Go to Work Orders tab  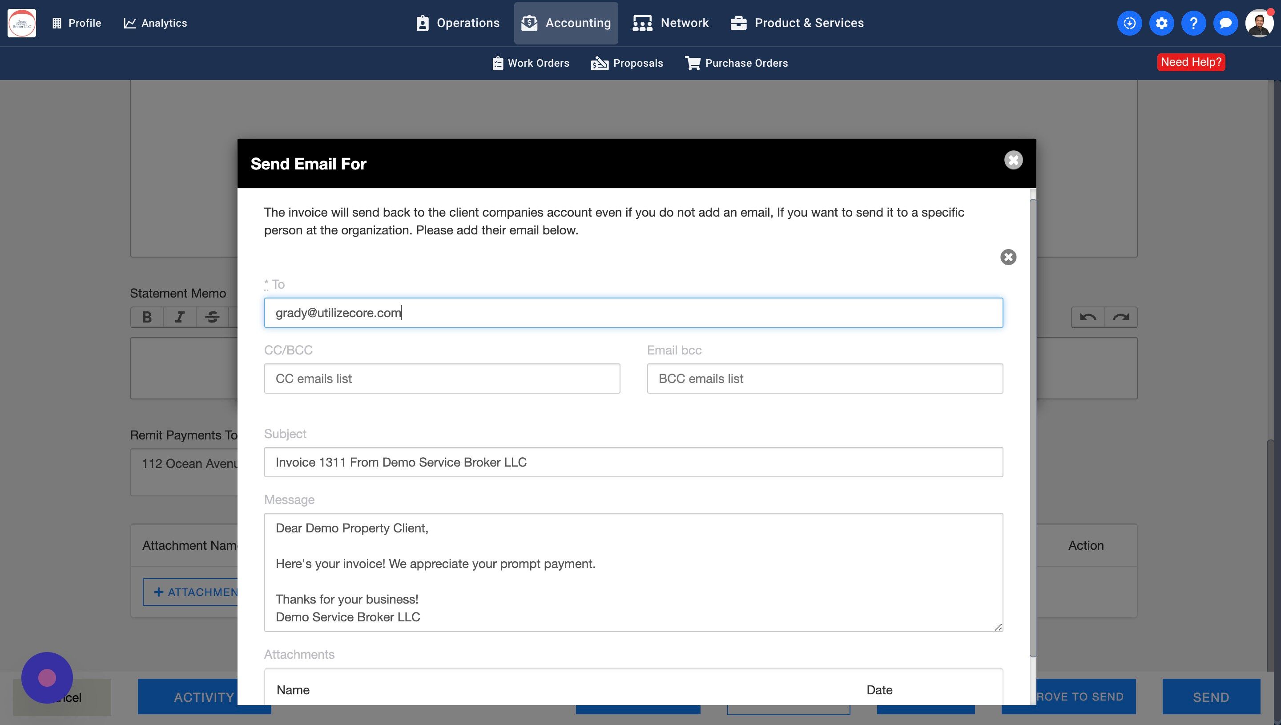[531, 63]
